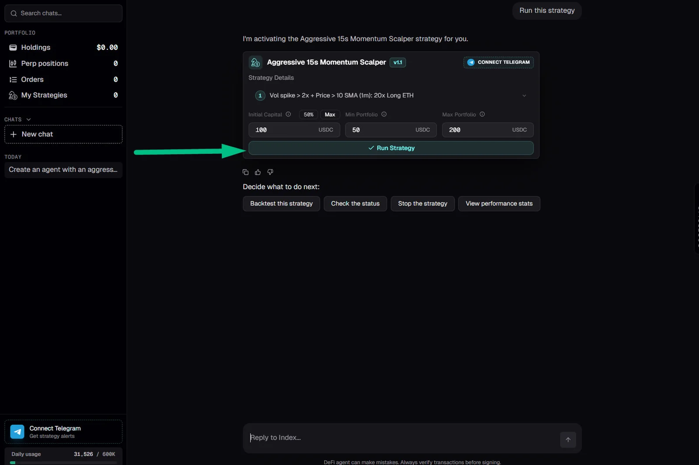The height and width of the screenshot is (465, 699).
Task: Copy the agent response
Action: point(246,172)
